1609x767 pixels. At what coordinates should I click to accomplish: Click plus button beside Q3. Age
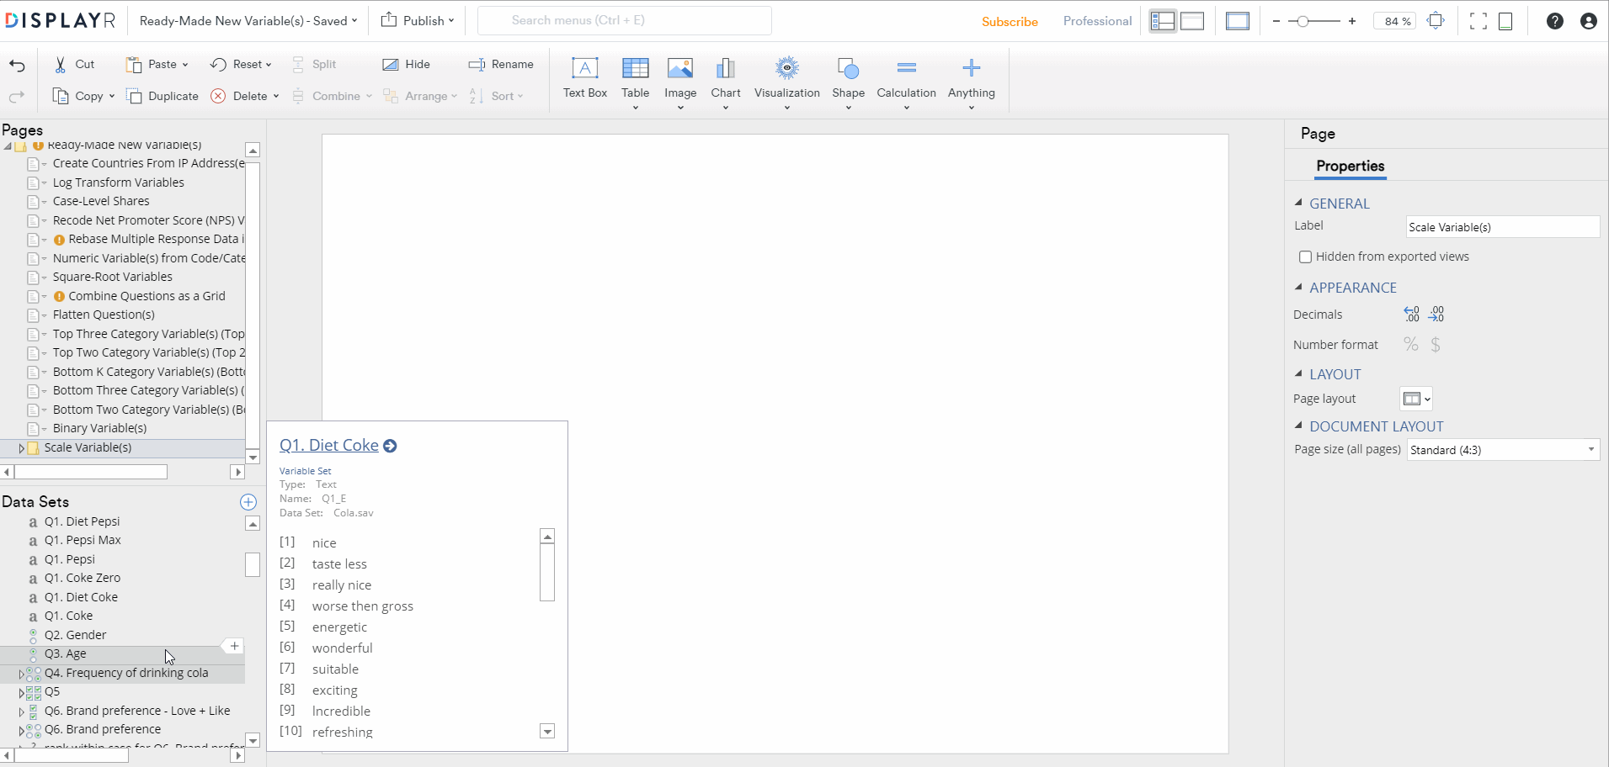234,646
